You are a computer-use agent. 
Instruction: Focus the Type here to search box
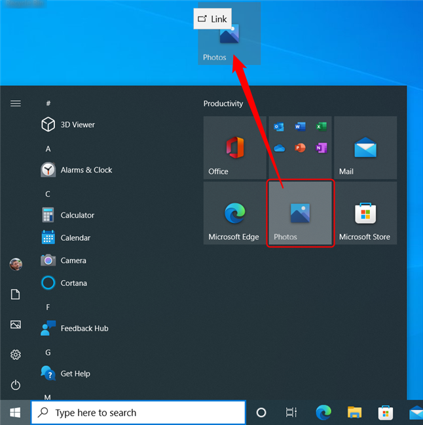(x=138, y=413)
